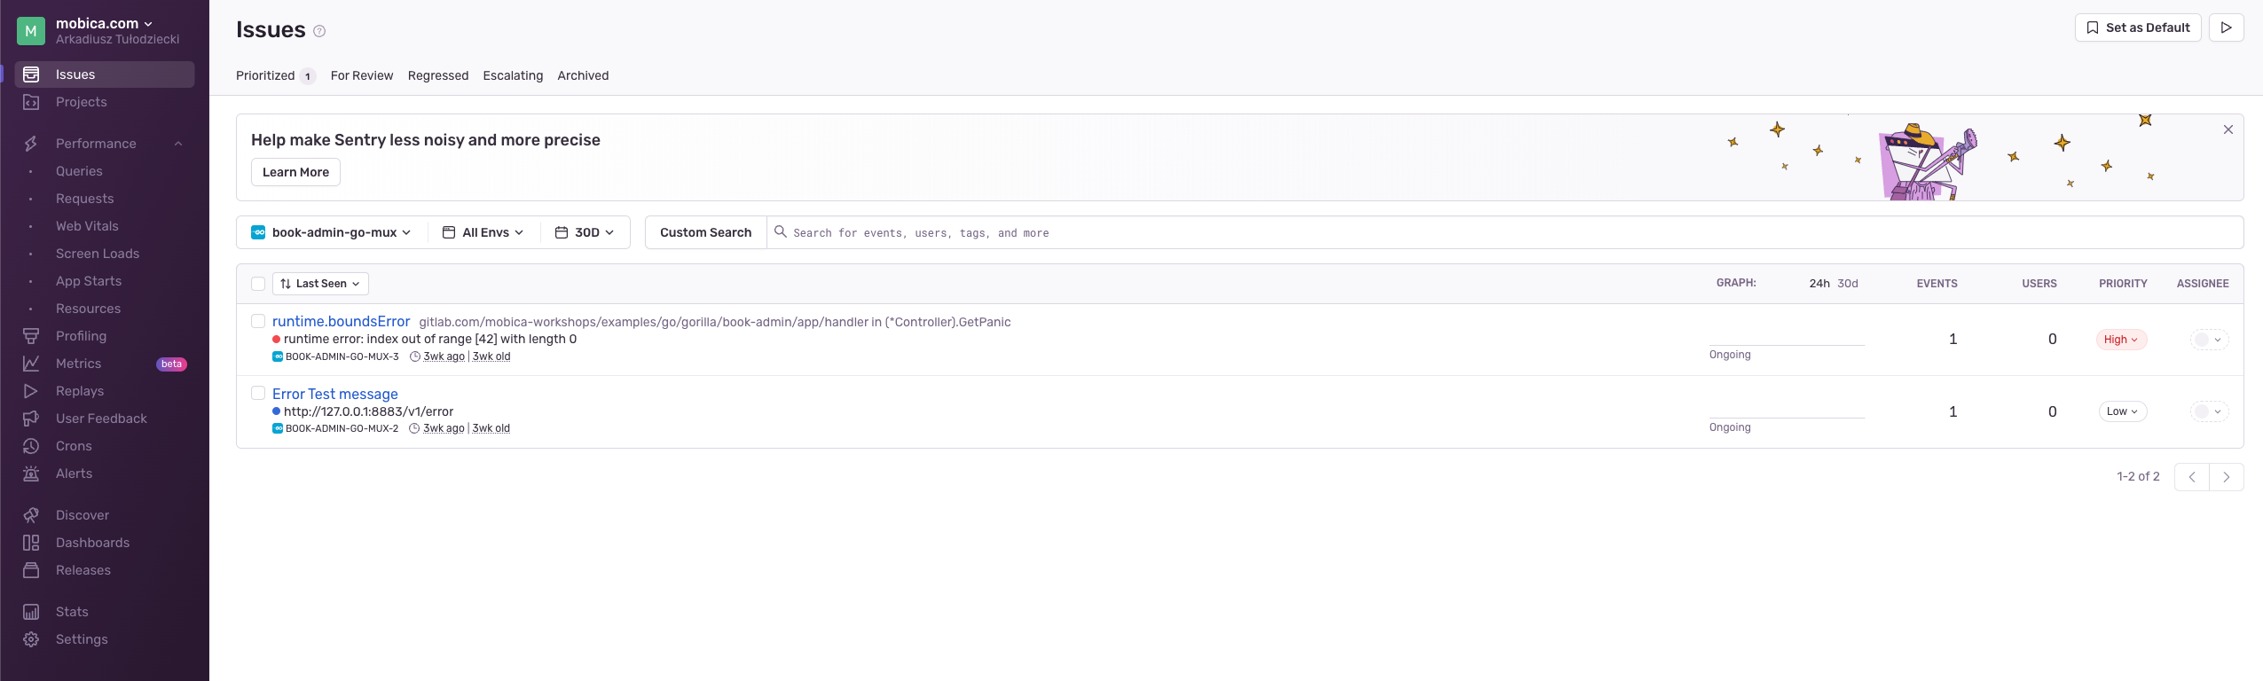
Task: Toggle the select-all issues checkbox
Action: (258, 284)
